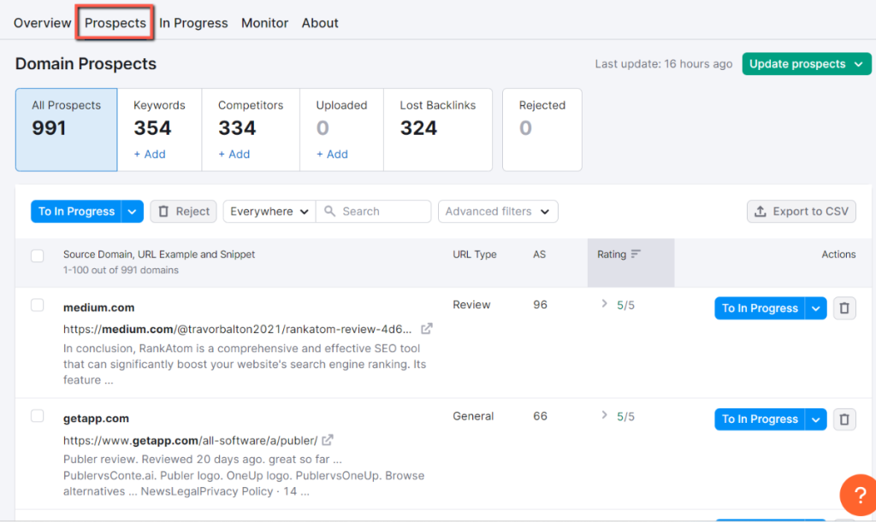The width and height of the screenshot is (876, 522).
Task: Open medium.com To In Progress dropdown arrow
Action: (x=815, y=308)
